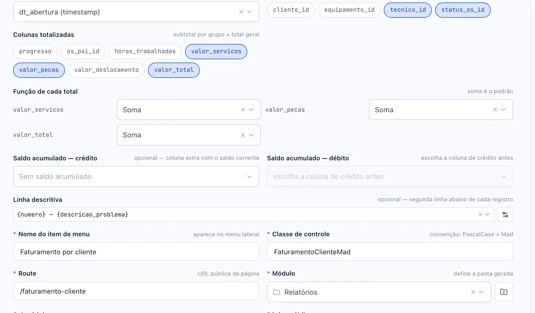Edit the Classe de controle field
Viewport: 535px width, 313px height.
point(390,252)
